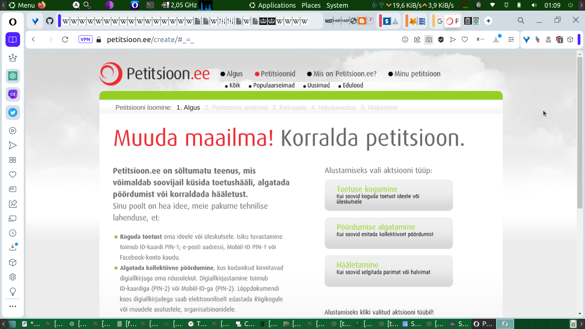Open the downloads arrow in the toolbar

496,39
